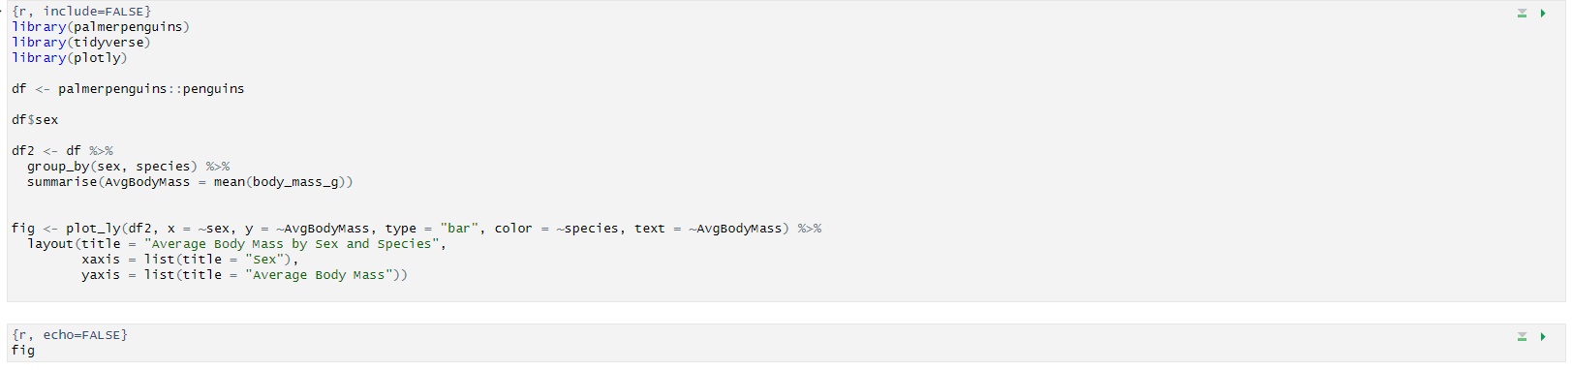Click the yaxis title "Average Body Mass" line
Image resolution: width=1572 pixels, height=370 pixels.
[244, 275]
